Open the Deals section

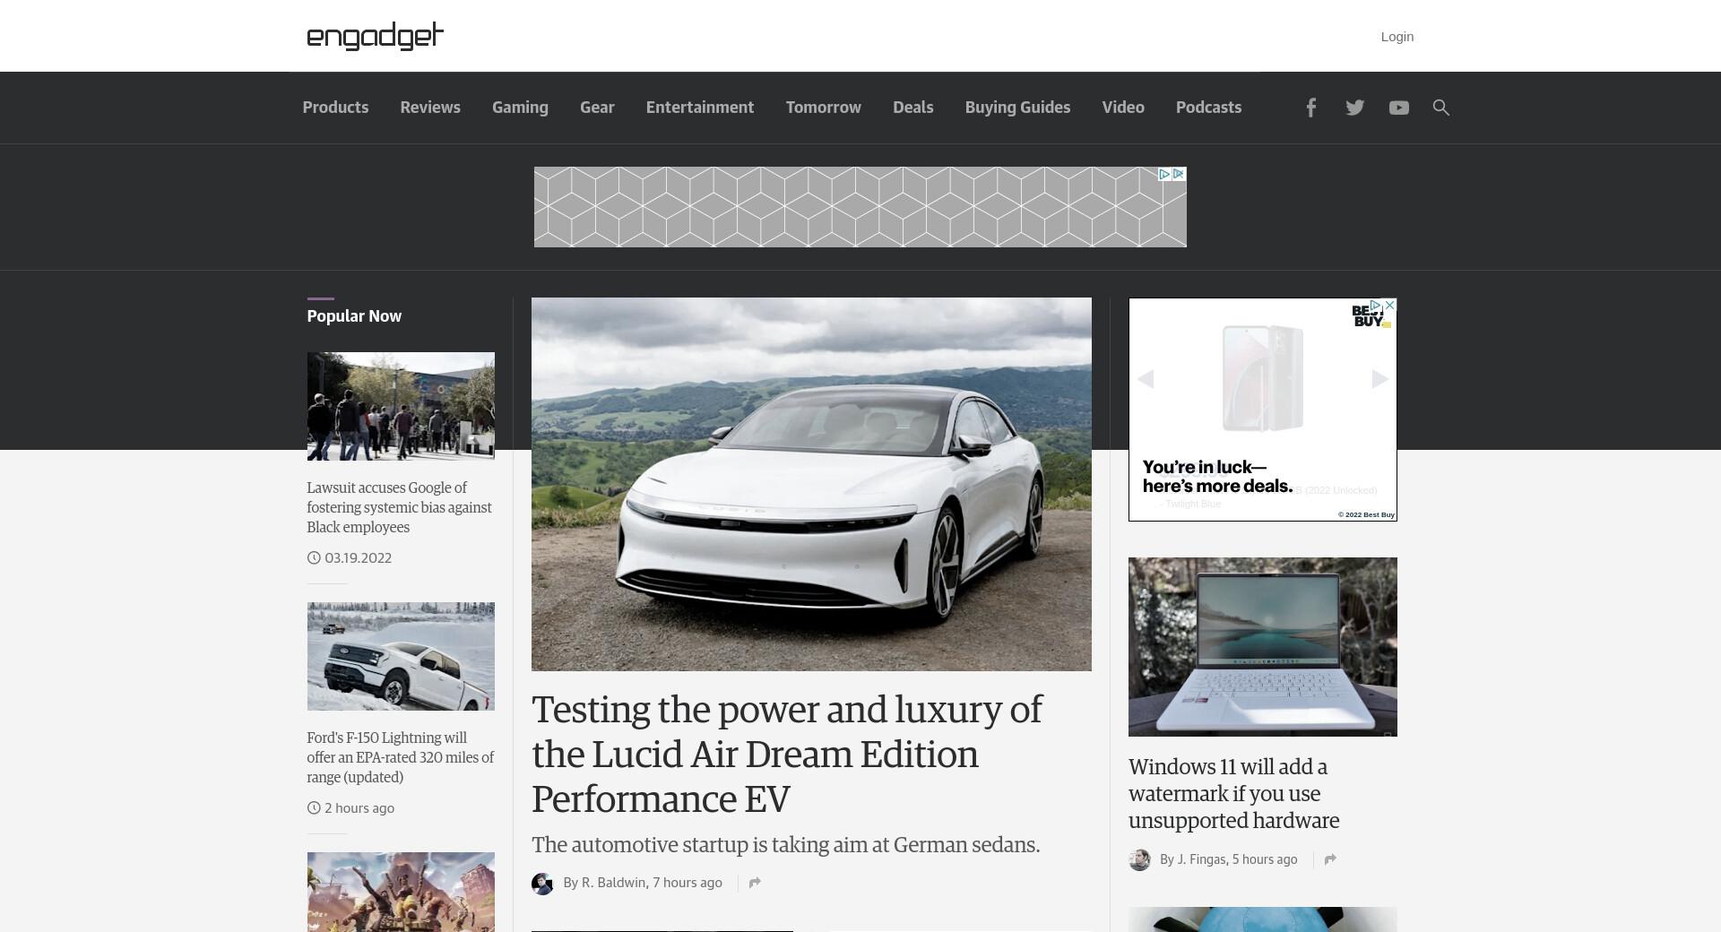tap(912, 108)
